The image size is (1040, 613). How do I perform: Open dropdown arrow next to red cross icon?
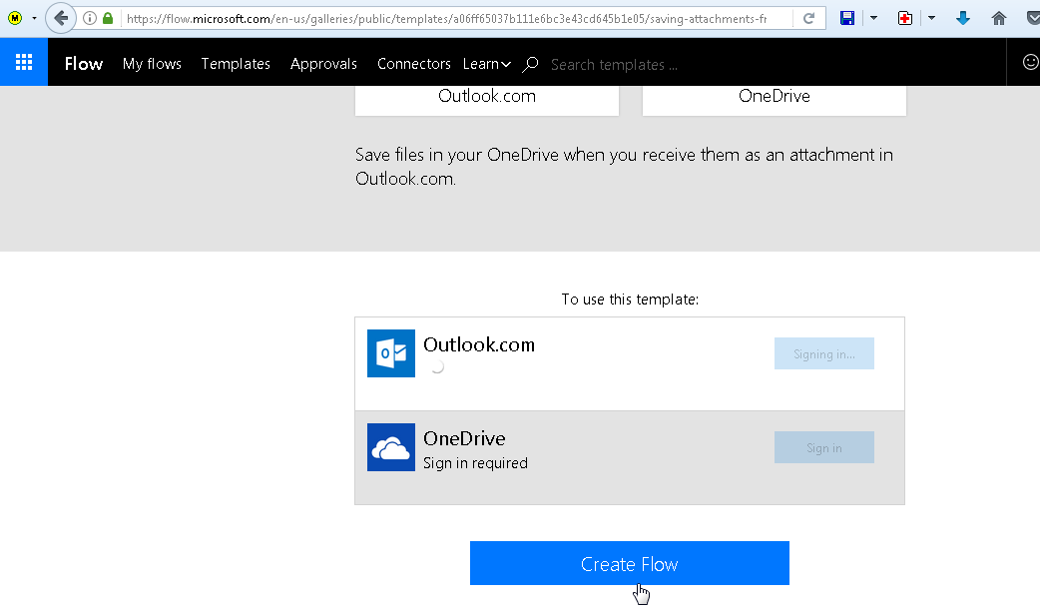pyautogui.click(x=931, y=18)
